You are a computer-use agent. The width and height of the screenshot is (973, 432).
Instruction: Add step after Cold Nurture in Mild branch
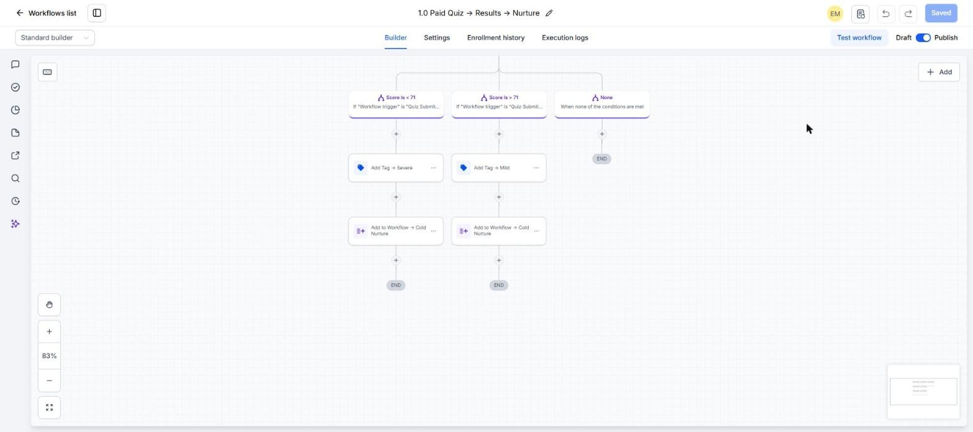(x=499, y=260)
